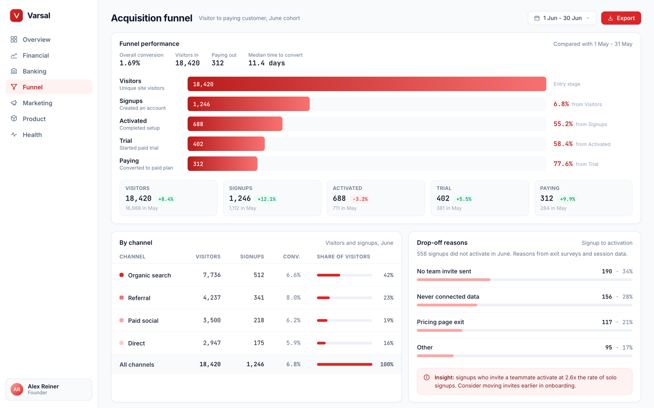
Task: Click Compared with 1 May - 31 May
Action: point(593,44)
